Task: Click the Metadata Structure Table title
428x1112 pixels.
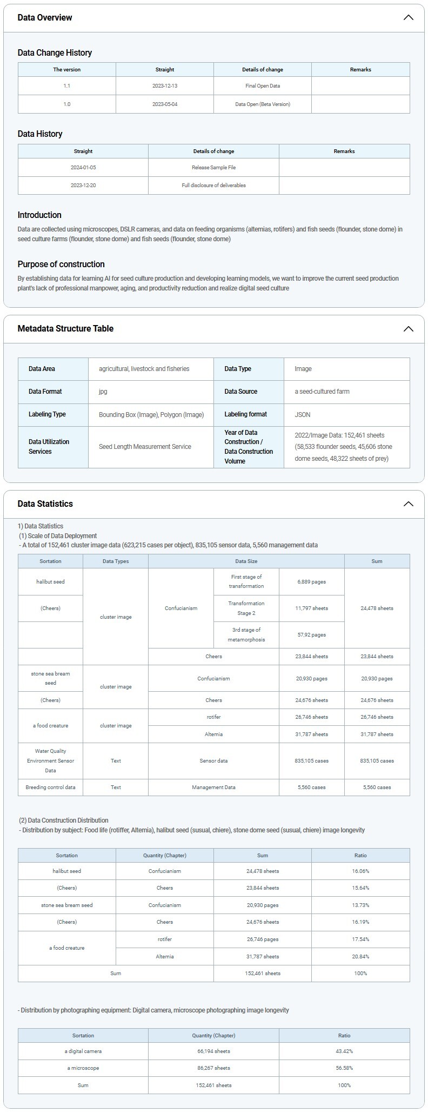Action: point(65,329)
